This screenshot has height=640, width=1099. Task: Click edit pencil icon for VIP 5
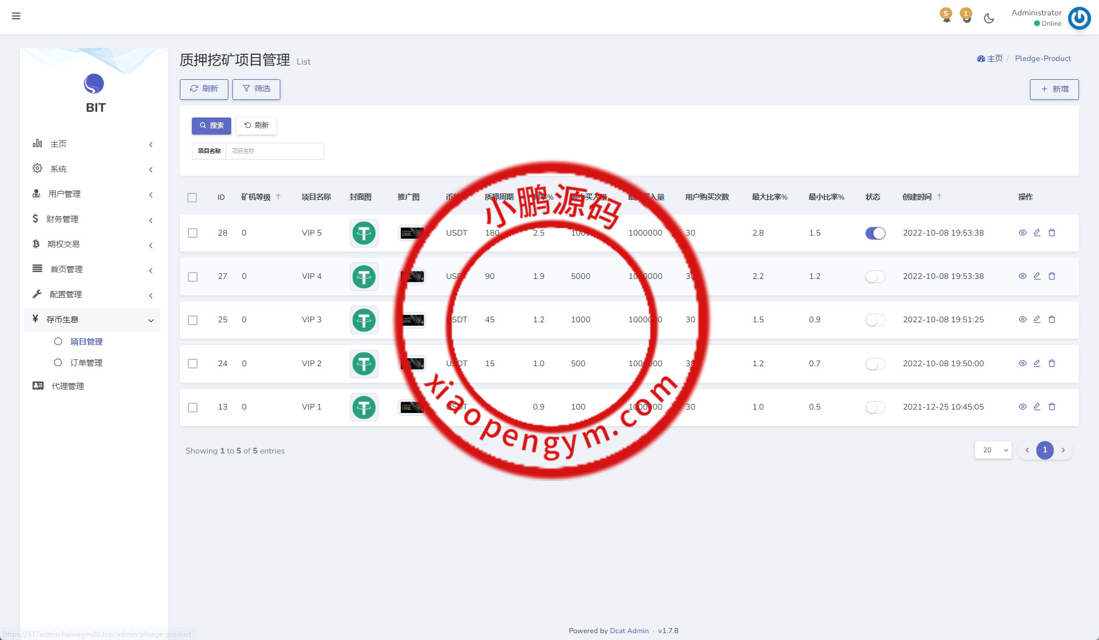click(1037, 233)
